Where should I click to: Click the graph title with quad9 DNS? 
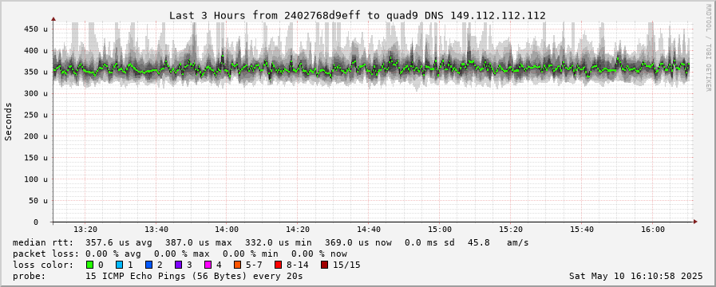pos(358,15)
